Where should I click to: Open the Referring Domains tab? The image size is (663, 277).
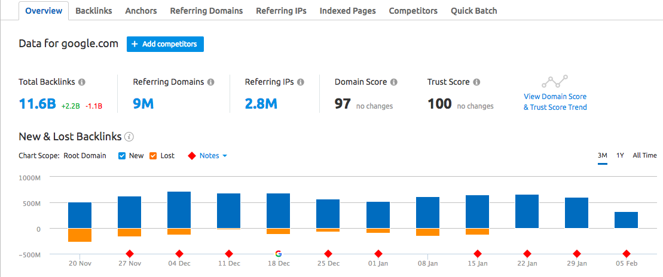tap(206, 11)
